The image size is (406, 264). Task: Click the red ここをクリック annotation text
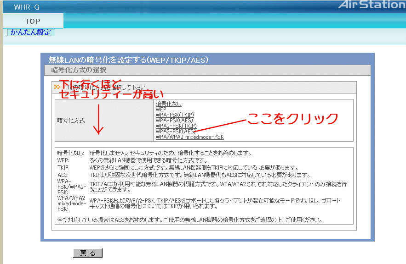coord(293,118)
